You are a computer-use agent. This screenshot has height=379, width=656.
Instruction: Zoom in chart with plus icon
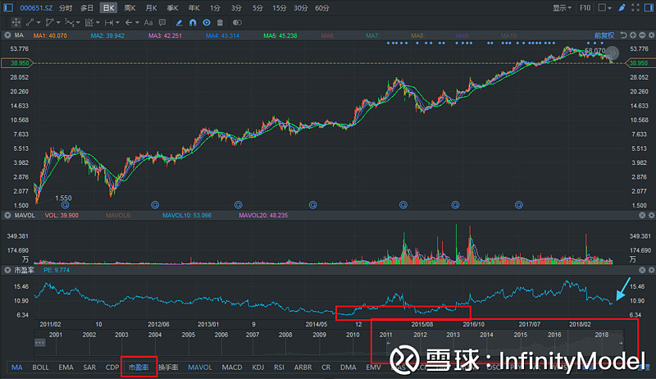point(635,36)
